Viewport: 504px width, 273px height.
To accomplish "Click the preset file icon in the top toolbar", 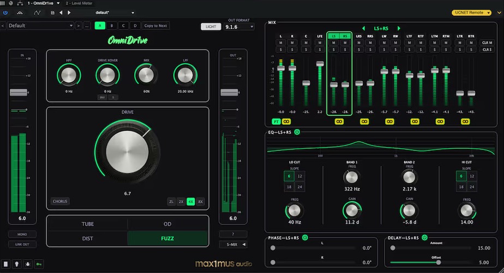I will pos(52,13).
